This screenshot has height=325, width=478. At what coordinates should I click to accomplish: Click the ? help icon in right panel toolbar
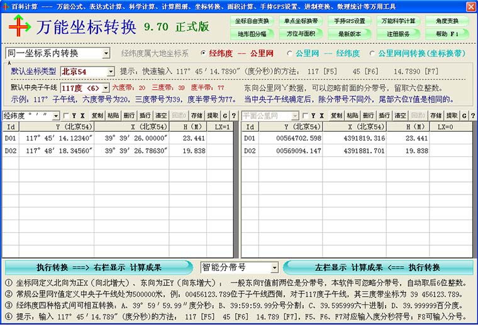[472, 115]
